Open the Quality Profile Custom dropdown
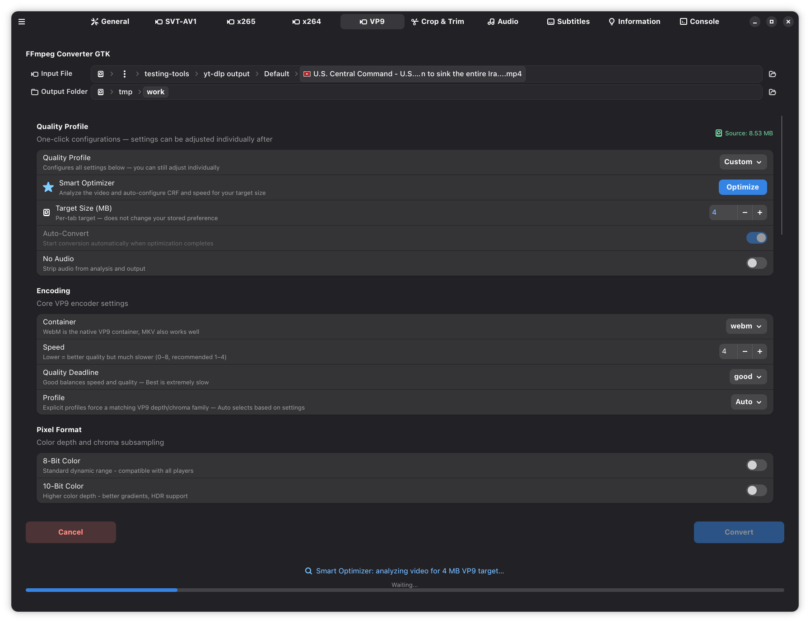 tap(743, 162)
